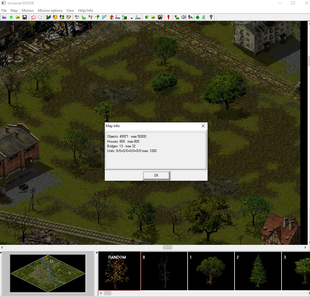Select the S signpost tool
Viewport: 310px width, 297px height.
(x=90, y=17)
